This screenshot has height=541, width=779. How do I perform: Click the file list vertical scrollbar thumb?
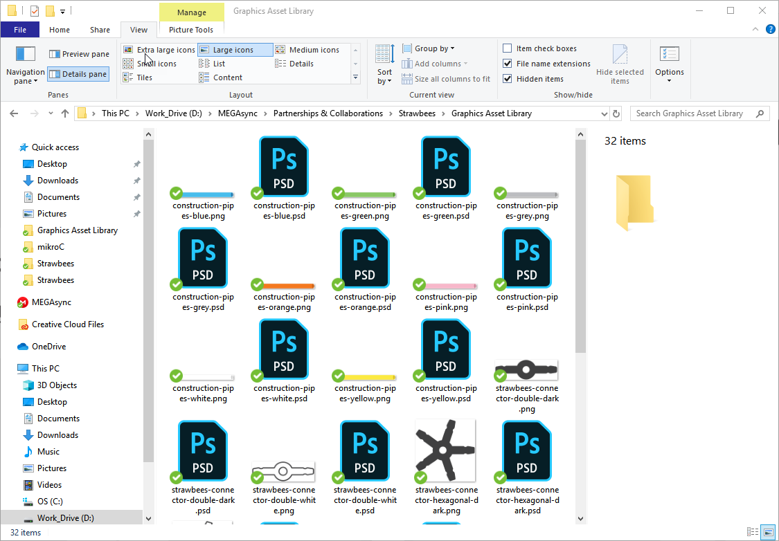tap(580, 246)
